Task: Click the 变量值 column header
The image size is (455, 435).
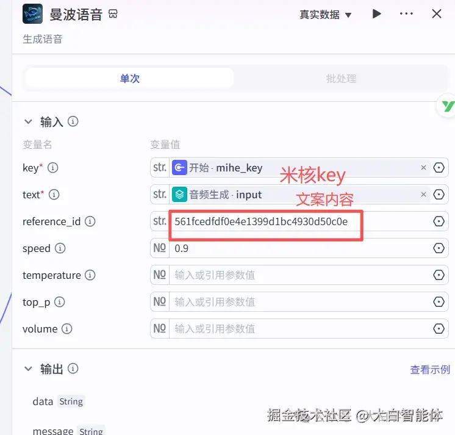Action: (x=165, y=144)
